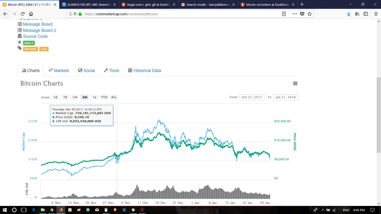The image size is (381, 214).
Task: Switch to the Historical Data tab
Action: click(144, 70)
